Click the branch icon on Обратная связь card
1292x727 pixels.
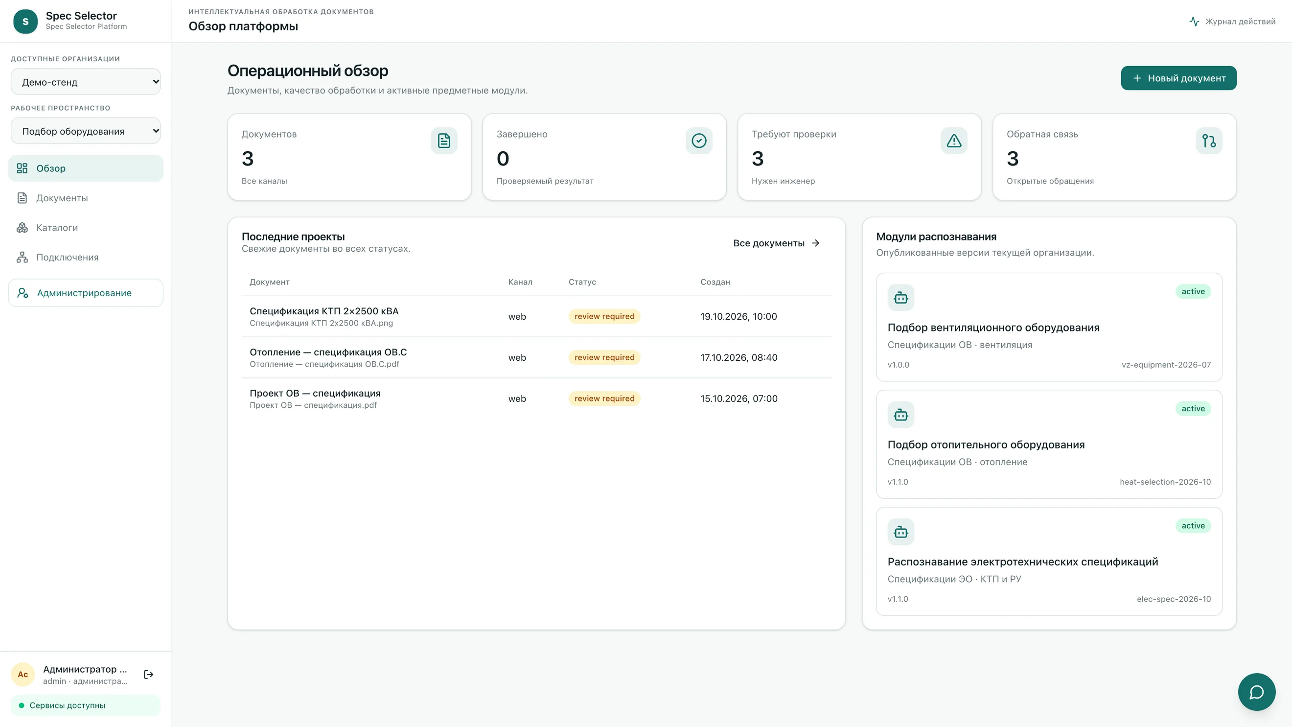(x=1209, y=141)
